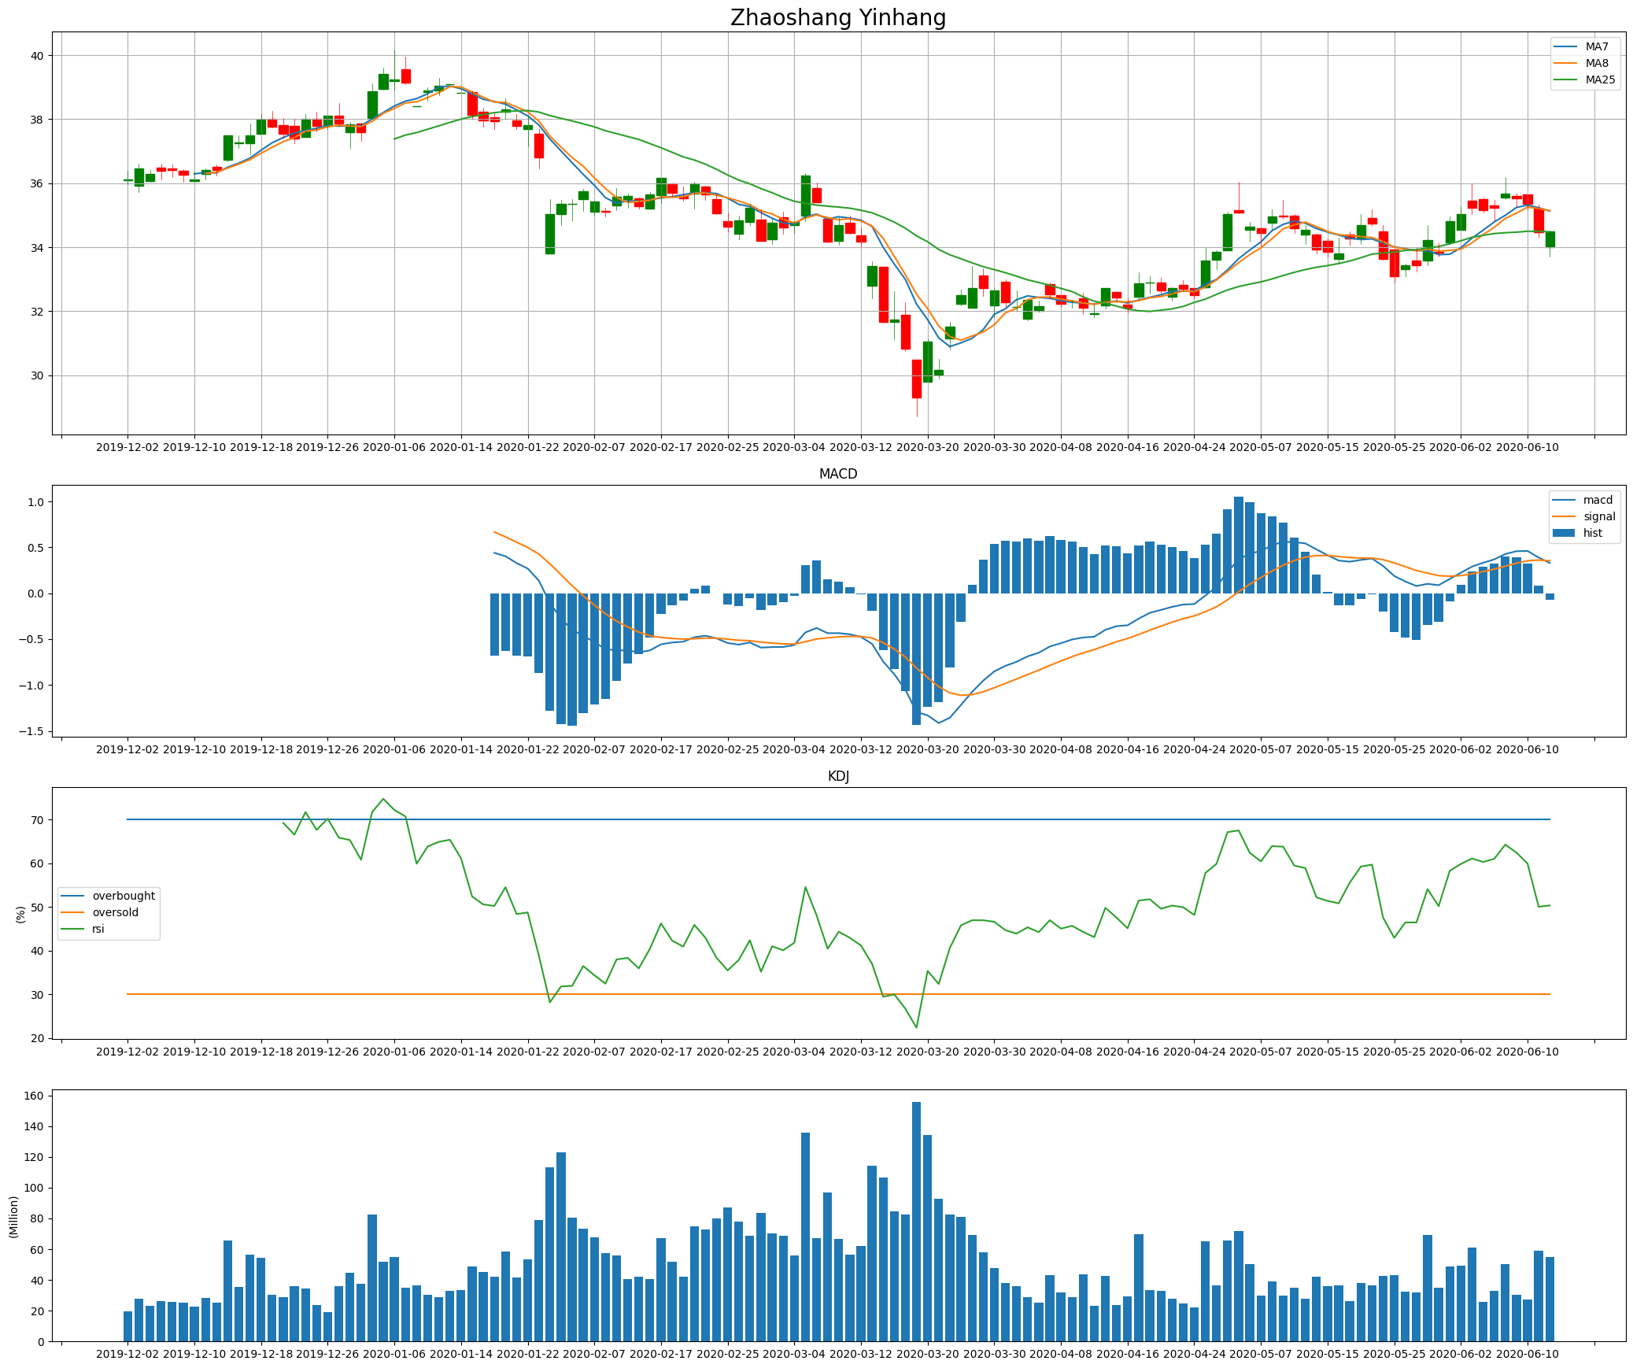Click the MACD subplot title
Image resolution: width=1633 pixels, height=1368 pixels.
coord(838,474)
